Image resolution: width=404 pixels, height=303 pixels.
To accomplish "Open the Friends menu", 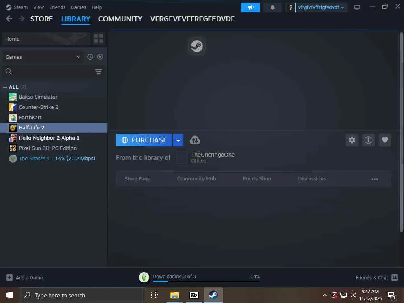I will point(57,7).
